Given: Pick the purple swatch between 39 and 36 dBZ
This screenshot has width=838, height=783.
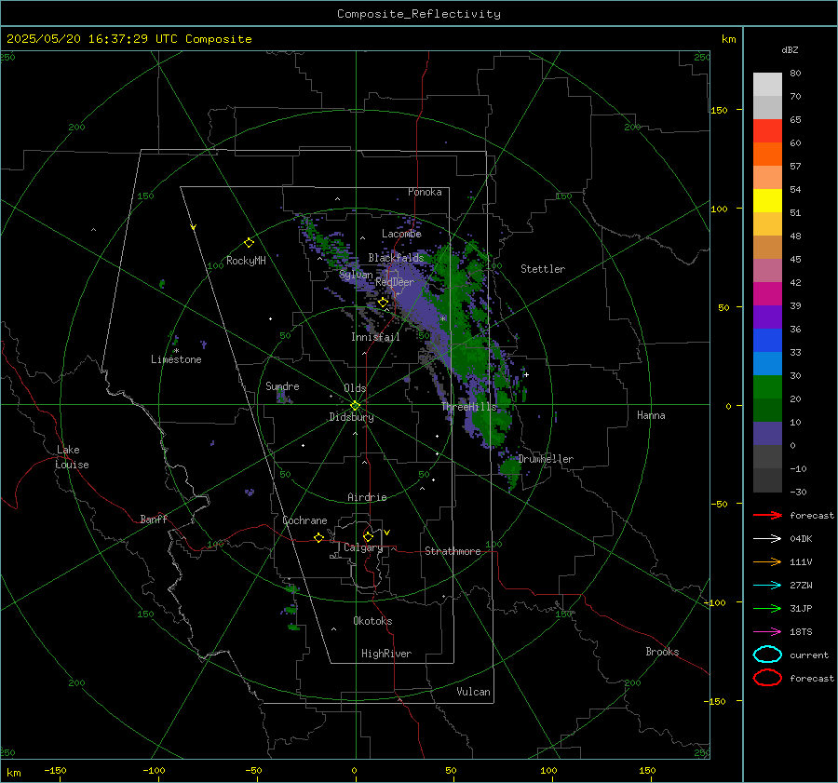Looking at the screenshot, I should click(x=767, y=317).
